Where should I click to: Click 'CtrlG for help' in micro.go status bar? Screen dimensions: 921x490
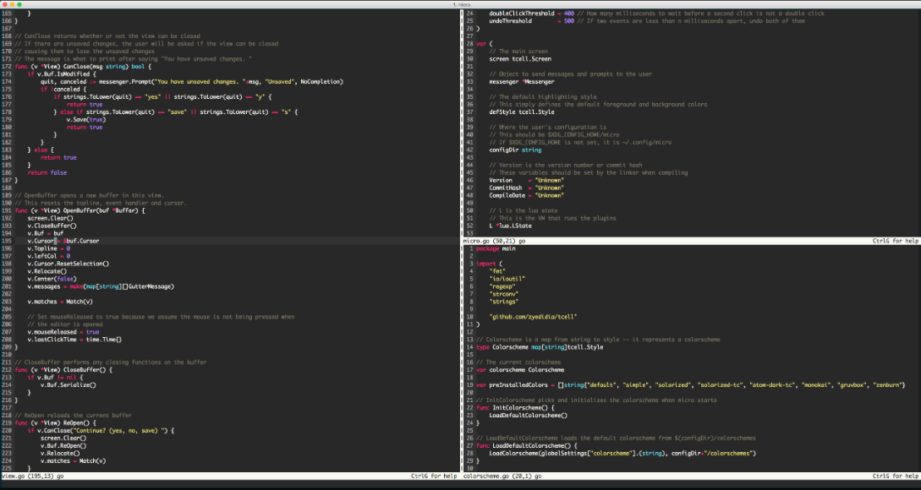coord(895,241)
